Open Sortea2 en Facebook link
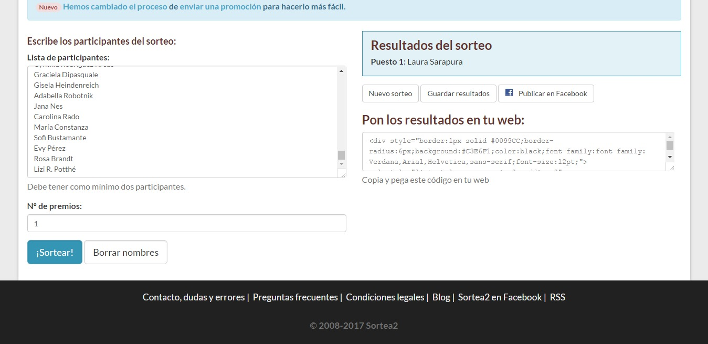The height and width of the screenshot is (344, 708). pyautogui.click(x=500, y=297)
